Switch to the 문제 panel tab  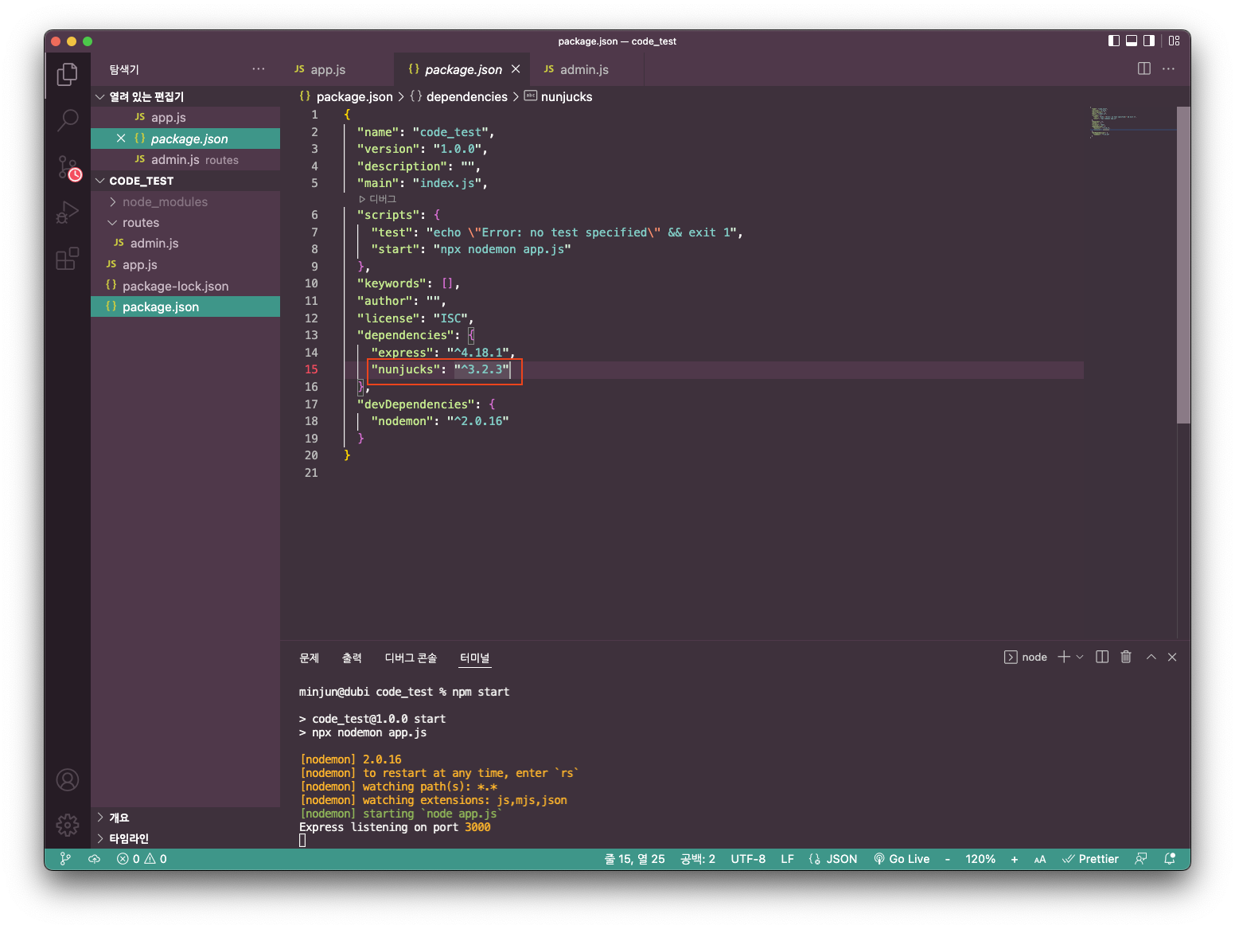tap(309, 658)
